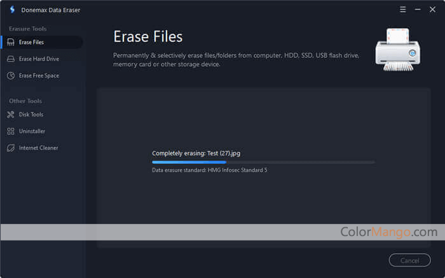Close the Donemax Data Eraser window

[x=432, y=10]
